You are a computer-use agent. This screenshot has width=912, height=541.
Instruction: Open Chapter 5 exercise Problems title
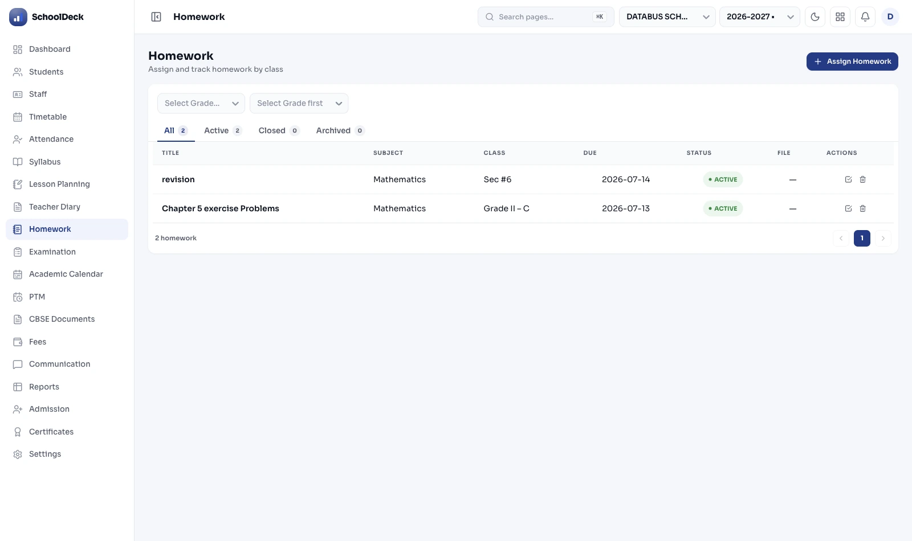[x=221, y=208]
